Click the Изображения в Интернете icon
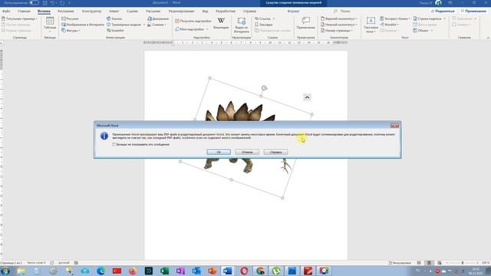This screenshot has width=491, height=276. pyautogui.click(x=83, y=25)
